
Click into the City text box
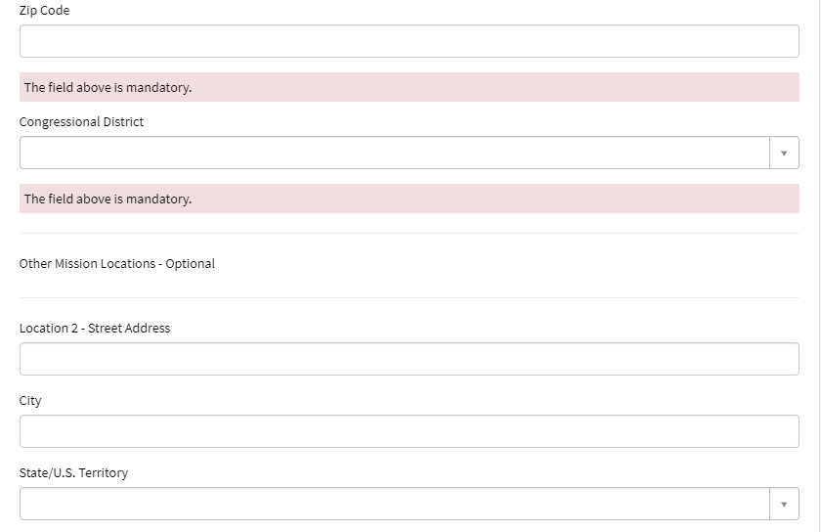[409, 431]
